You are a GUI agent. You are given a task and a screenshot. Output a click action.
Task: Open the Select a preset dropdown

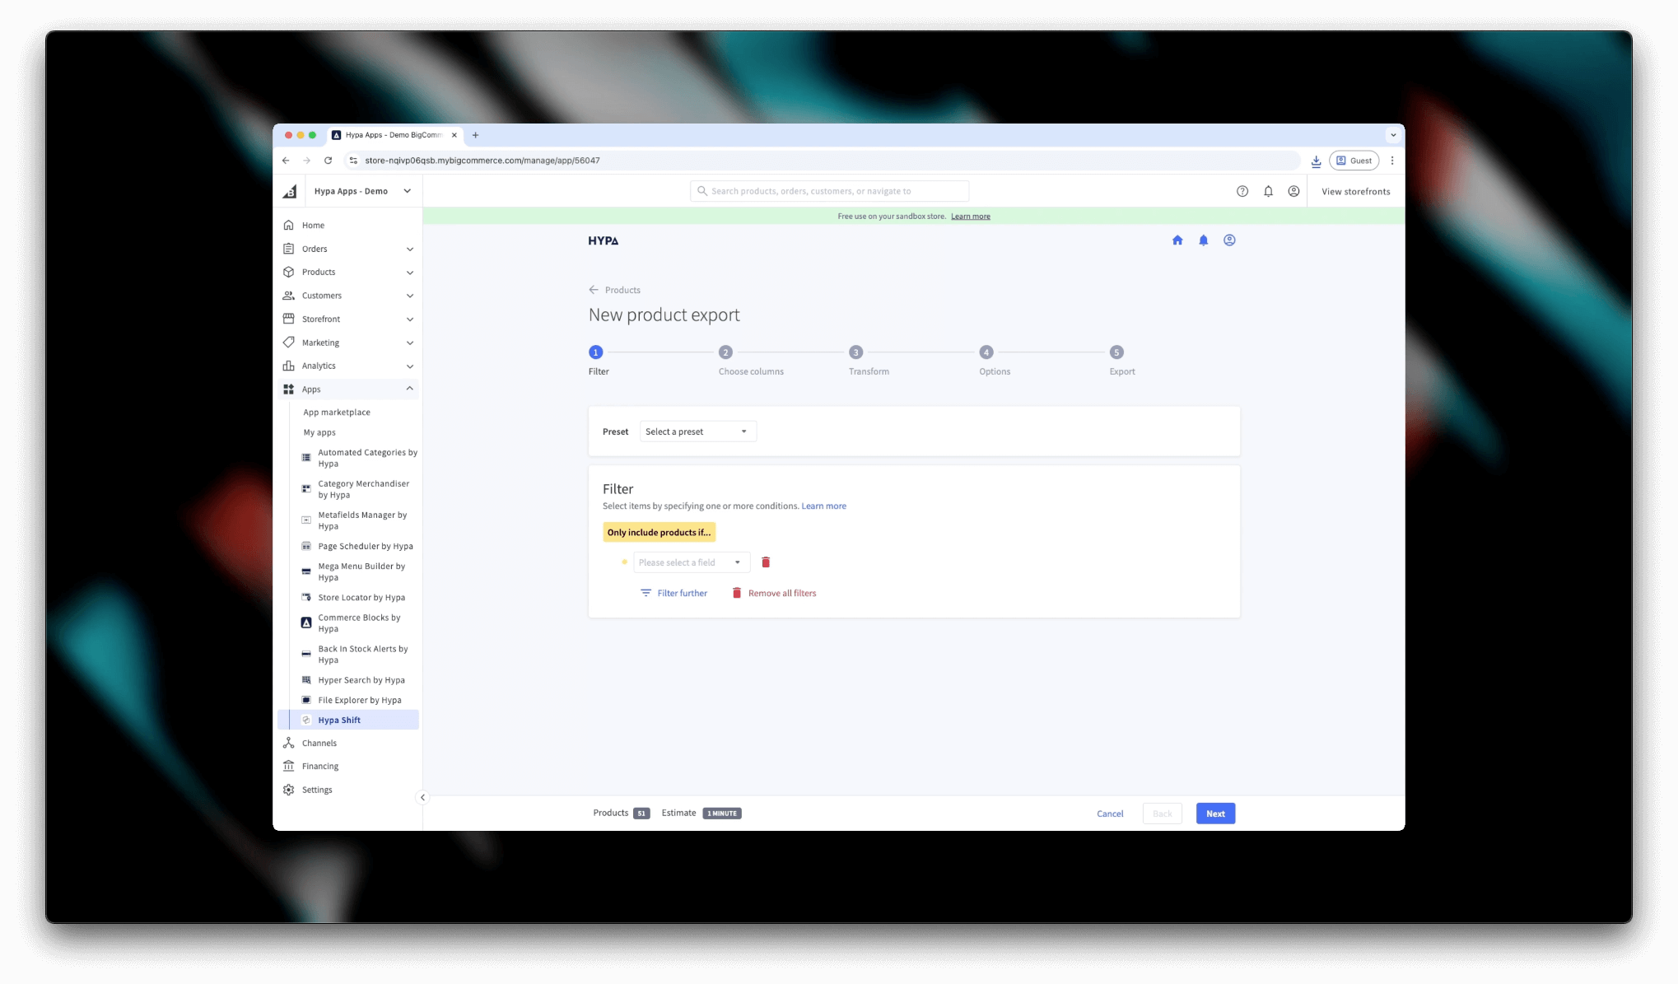[697, 431]
